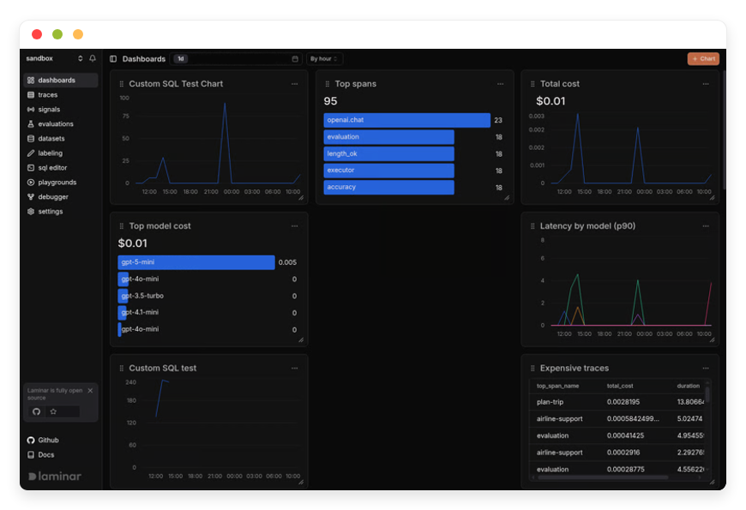Screen dimensions: 746x510
Task: Click the GitHub icon in the open source banner
Action: tap(36, 411)
